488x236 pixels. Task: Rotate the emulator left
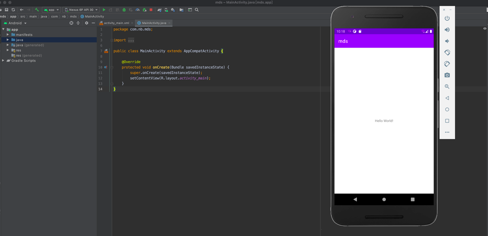point(447,52)
